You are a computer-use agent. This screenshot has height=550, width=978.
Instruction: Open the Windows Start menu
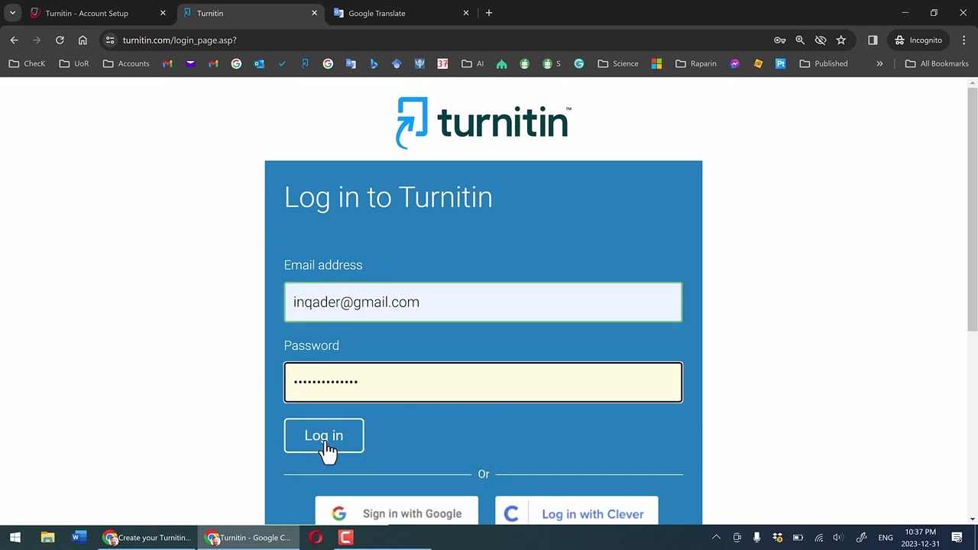(15, 538)
